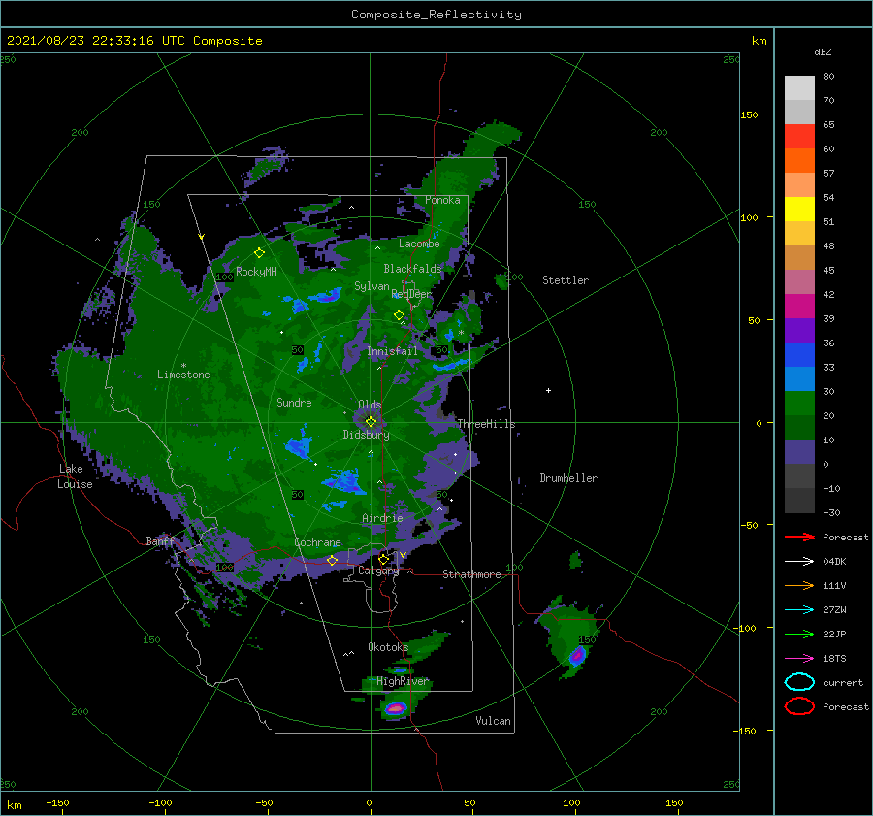The image size is (873, 816).
Task: Select the Ponoka city label
Action: point(442,200)
